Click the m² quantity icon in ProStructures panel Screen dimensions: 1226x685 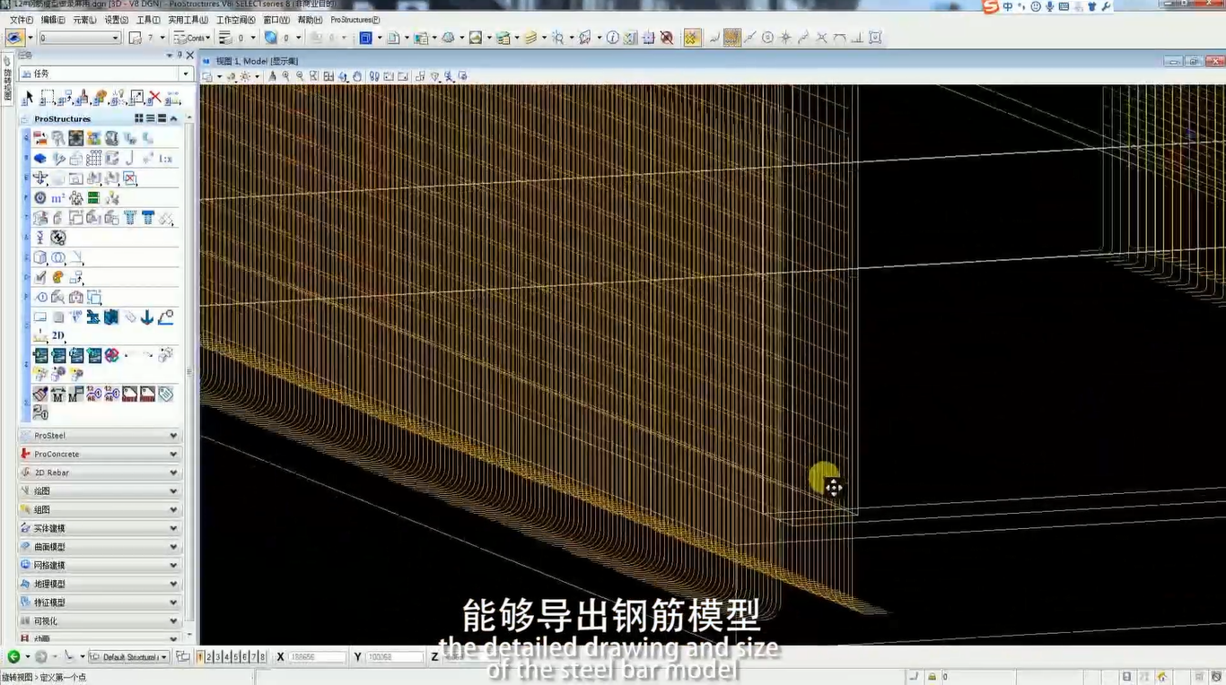point(57,198)
